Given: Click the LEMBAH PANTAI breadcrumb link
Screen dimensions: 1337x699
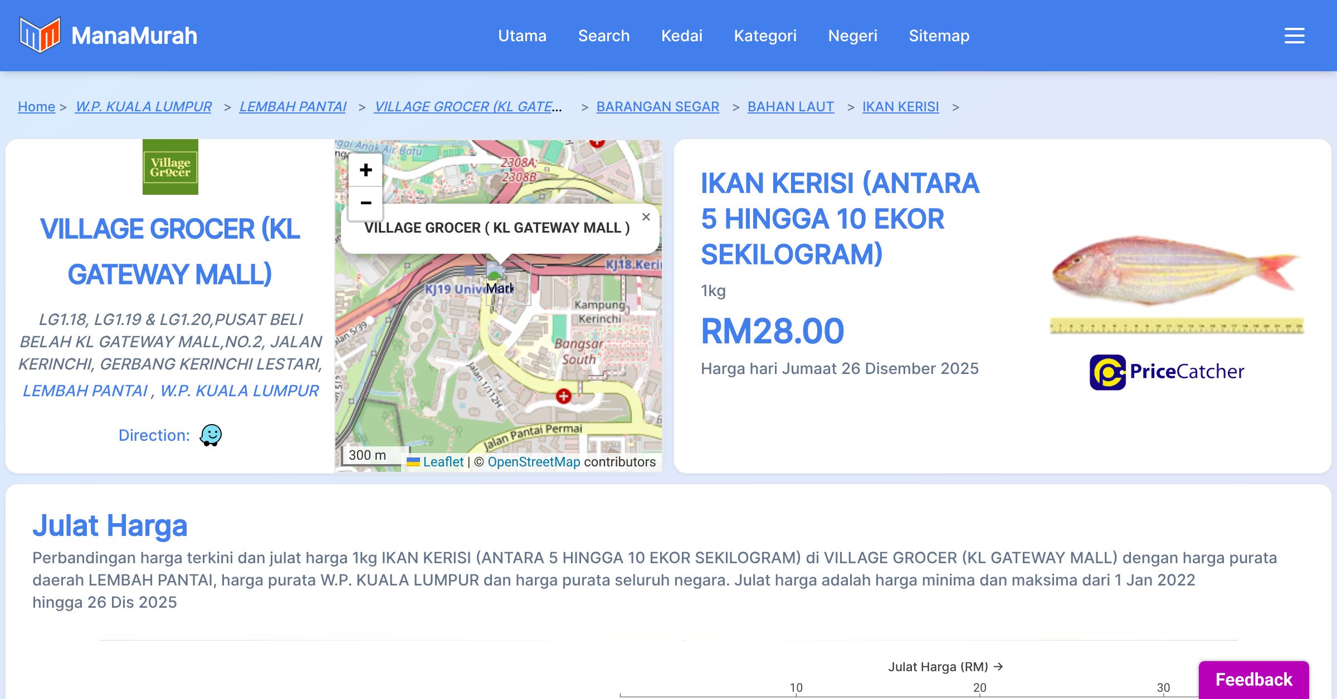Looking at the screenshot, I should point(292,106).
